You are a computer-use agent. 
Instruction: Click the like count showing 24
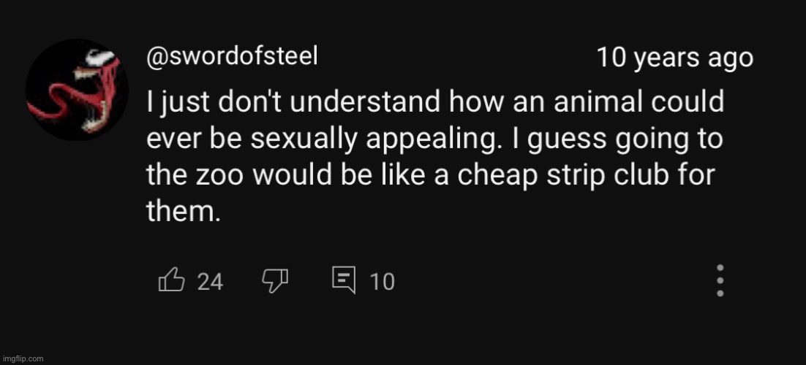coord(210,281)
